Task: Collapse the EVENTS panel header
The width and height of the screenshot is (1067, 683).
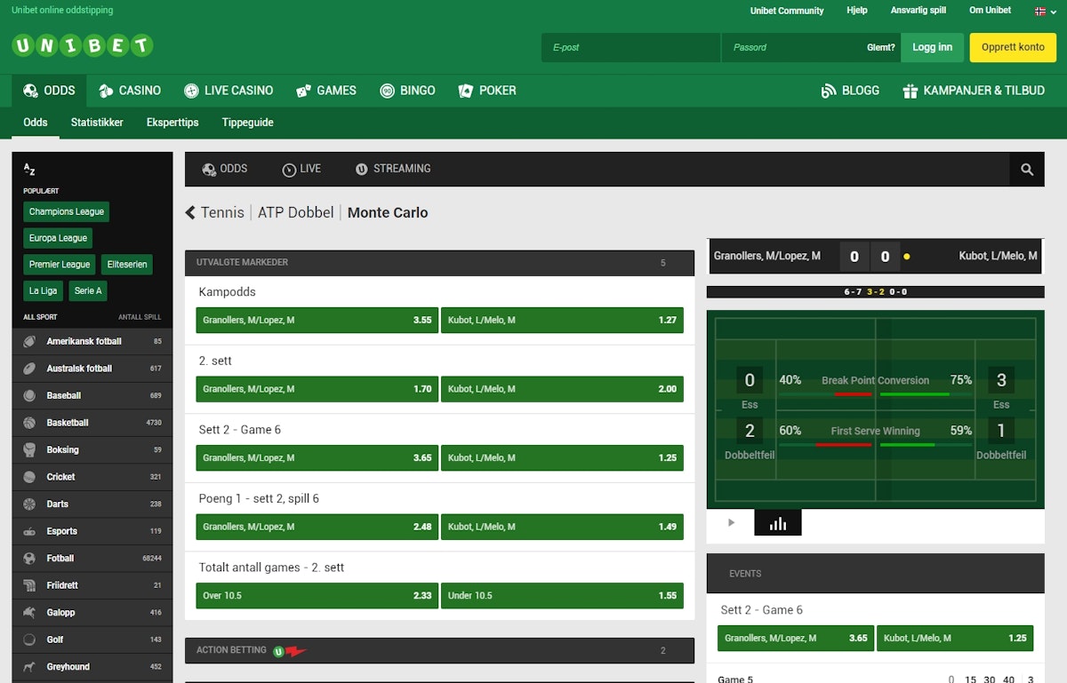Action: pos(875,574)
